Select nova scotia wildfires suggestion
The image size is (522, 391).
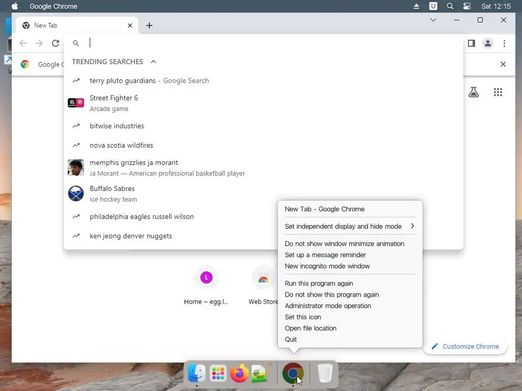(264, 145)
